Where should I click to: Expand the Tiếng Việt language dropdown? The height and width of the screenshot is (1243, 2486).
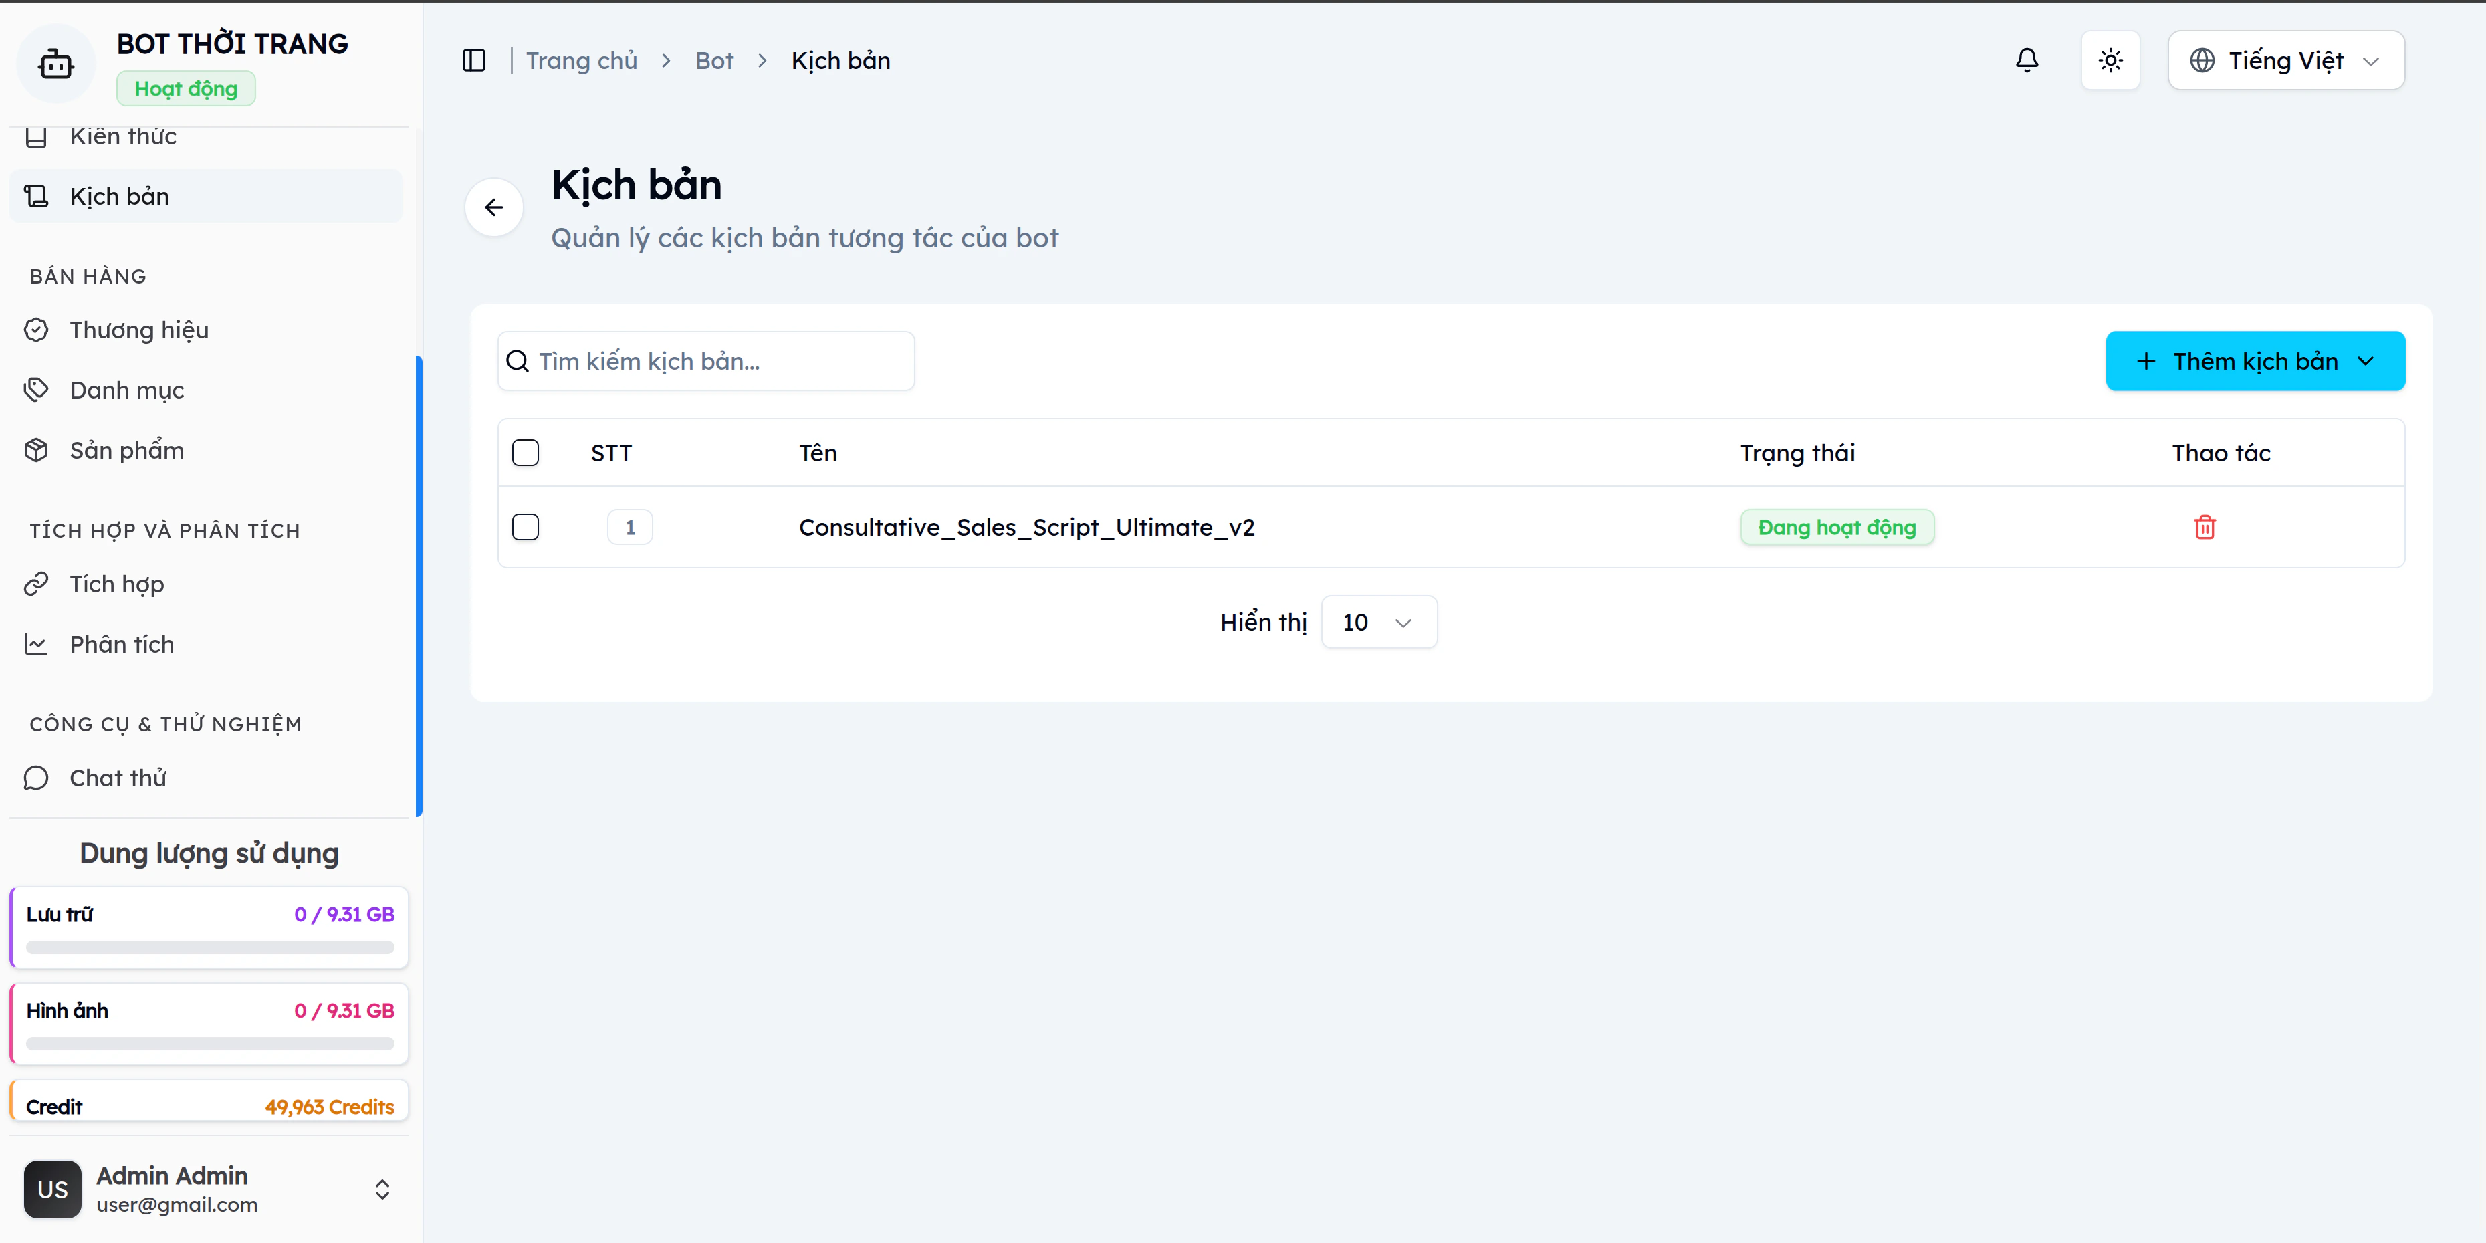pyautogui.click(x=2285, y=60)
